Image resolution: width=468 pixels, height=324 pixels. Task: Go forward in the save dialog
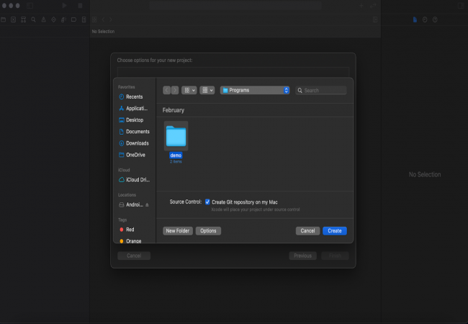point(175,90)
